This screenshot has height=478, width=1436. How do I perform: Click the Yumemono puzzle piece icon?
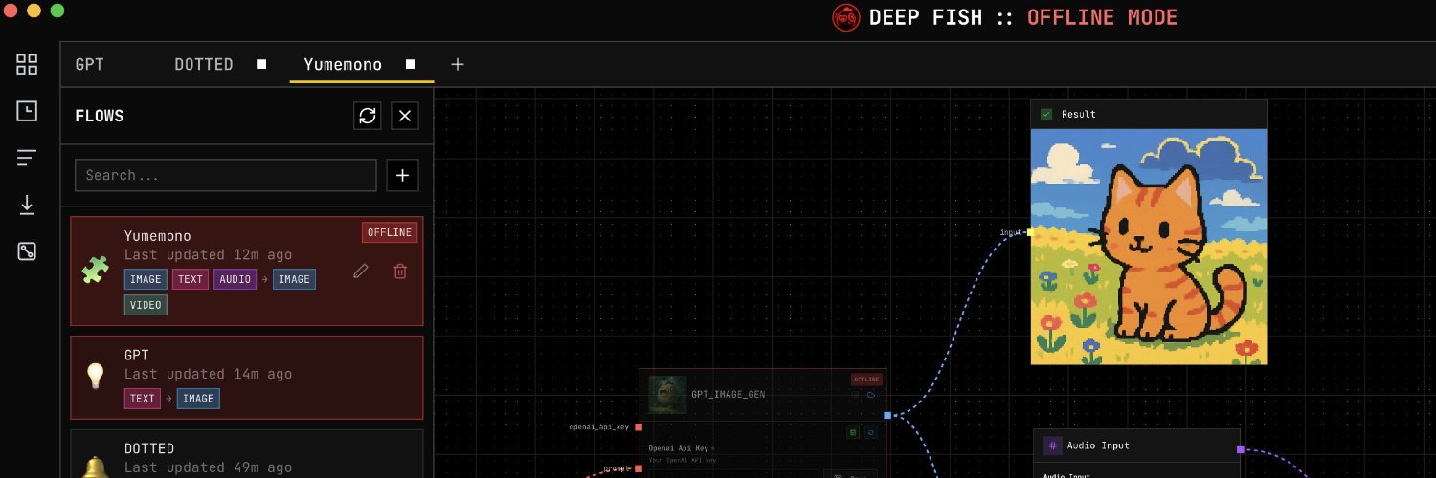(x=95, y=271)
